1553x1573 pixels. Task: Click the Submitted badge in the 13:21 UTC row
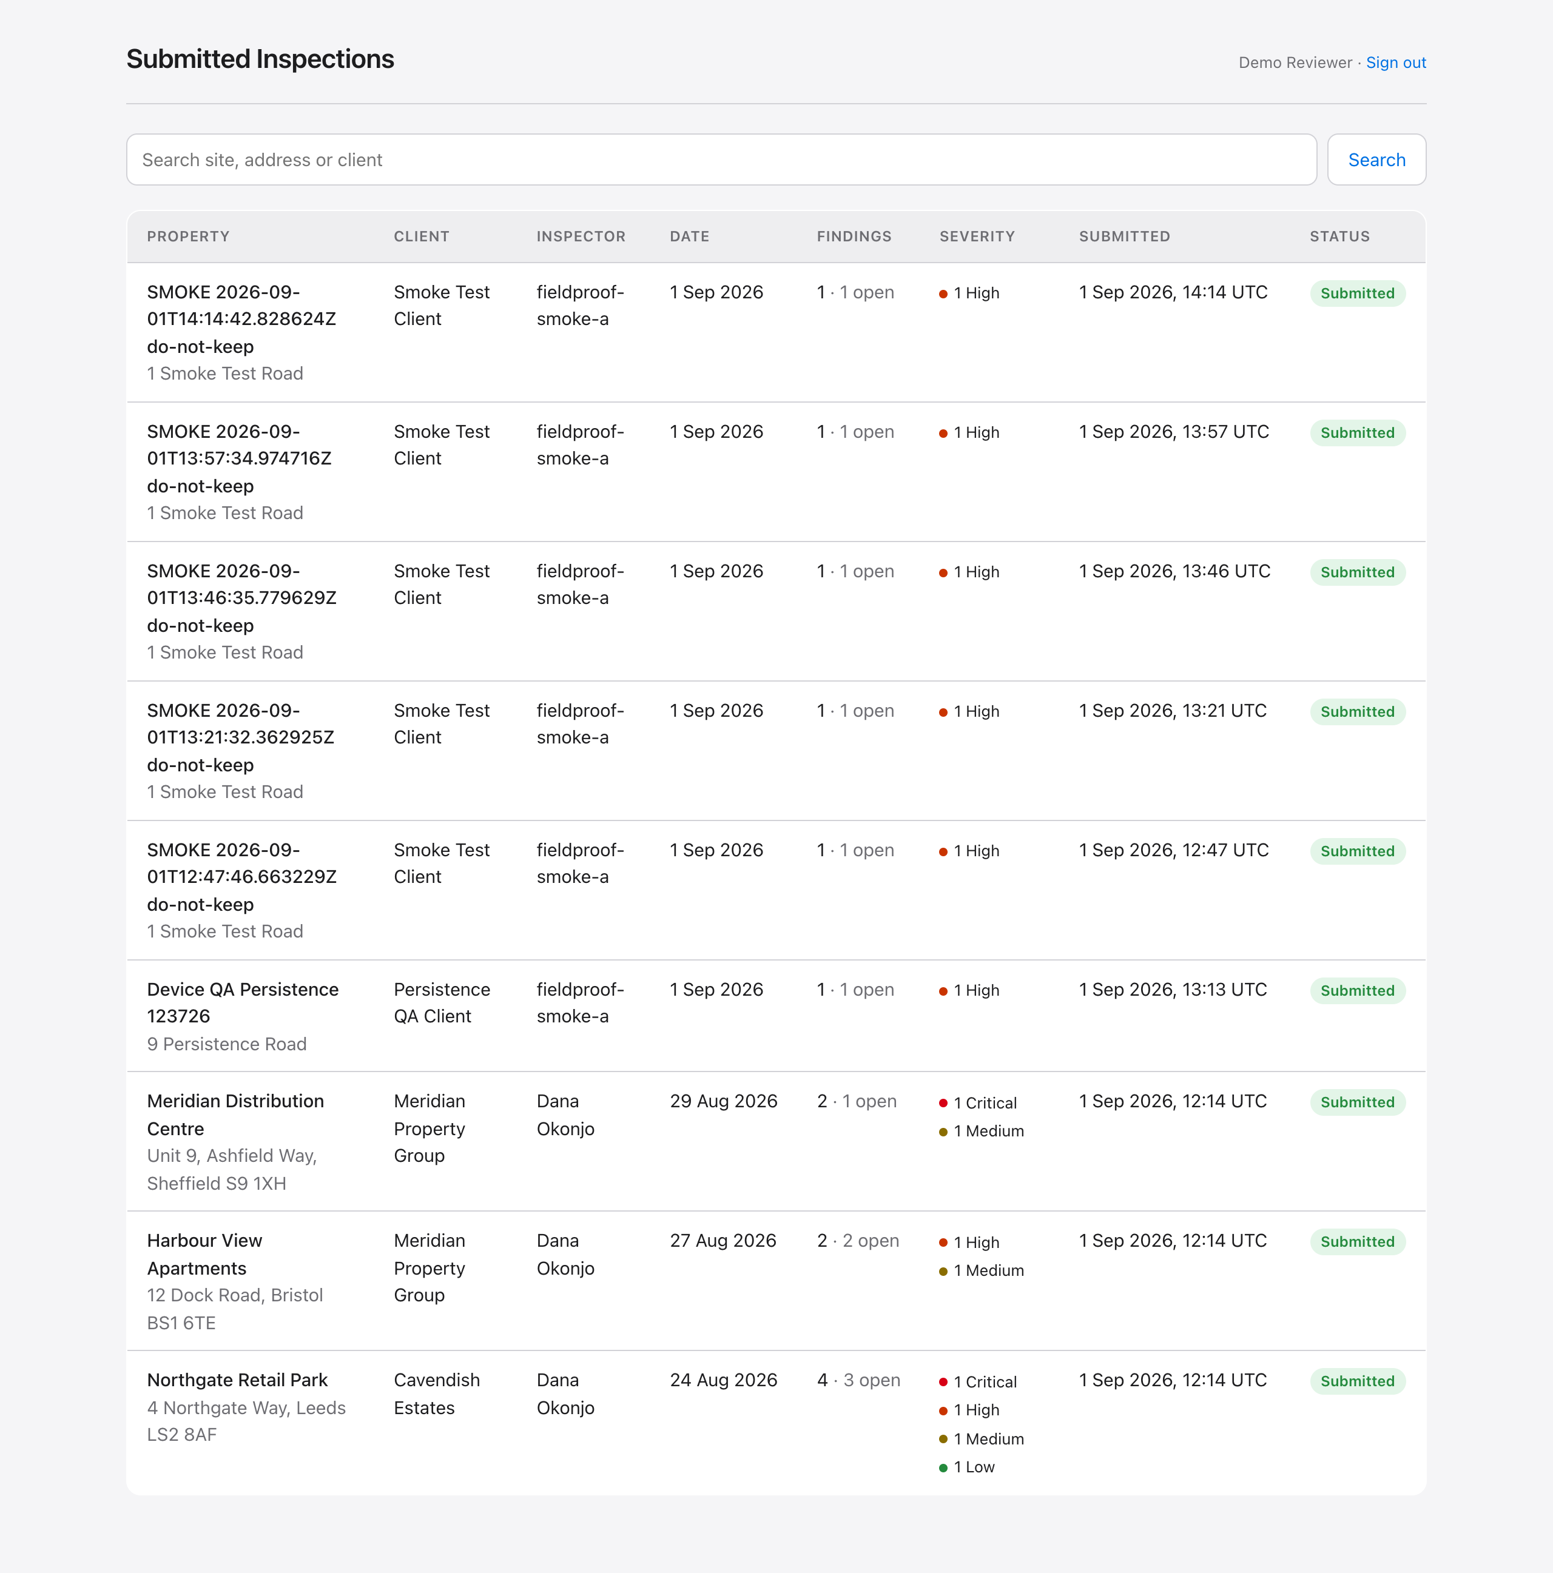[1358, 711]
